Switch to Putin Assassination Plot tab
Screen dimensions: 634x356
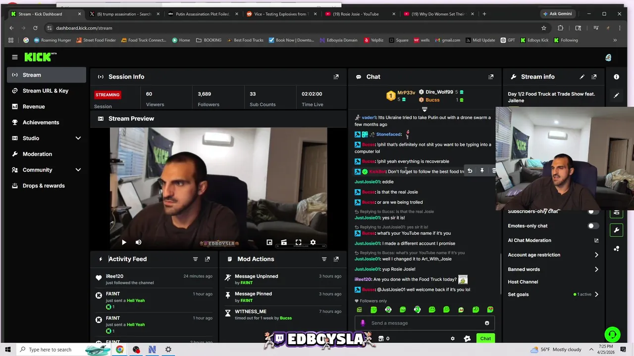pyautogui.click(x=203, y=14)
